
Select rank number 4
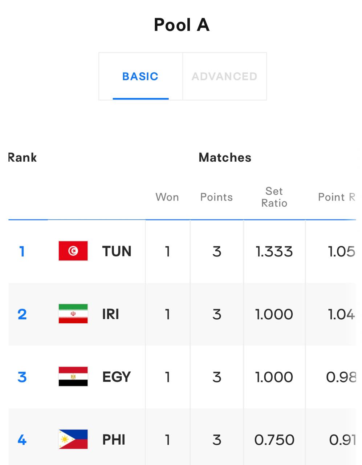[22, 440]
